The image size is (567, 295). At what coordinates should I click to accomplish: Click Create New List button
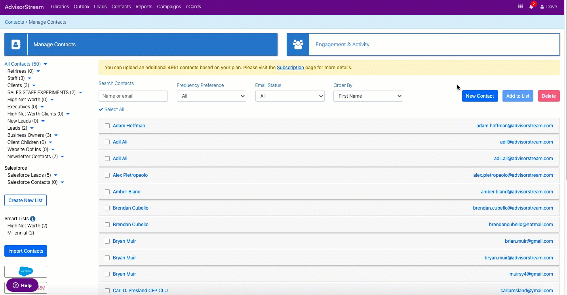pyautogui.click(x=25, y=200)
